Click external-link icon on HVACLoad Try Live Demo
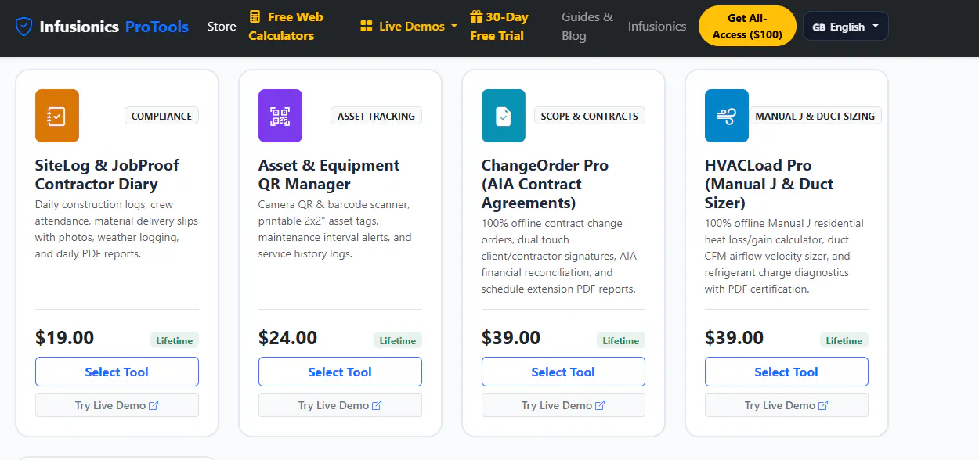Screen dimensions: 979x460 click(823, 405)
